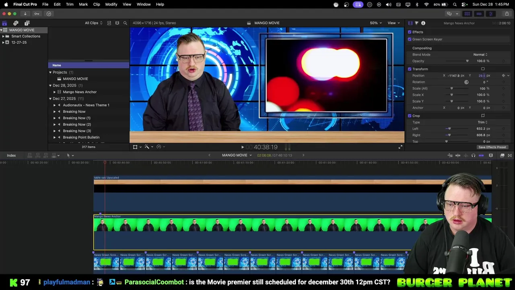Image resolution: width=515 pixels, height=290 pixels.
Task: Open the Import Media arrow button
Action: [25, 14]
